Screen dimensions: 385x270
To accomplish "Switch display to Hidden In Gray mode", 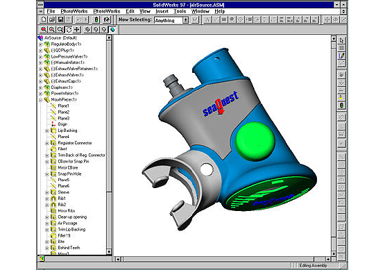I will click(x=96, y=30).
